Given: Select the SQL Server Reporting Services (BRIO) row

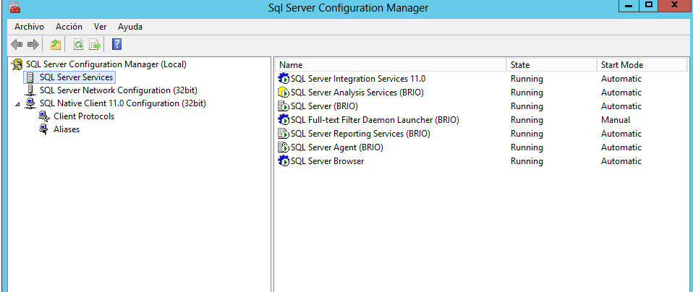Looking at the screenshot, I should click(360, 134).
